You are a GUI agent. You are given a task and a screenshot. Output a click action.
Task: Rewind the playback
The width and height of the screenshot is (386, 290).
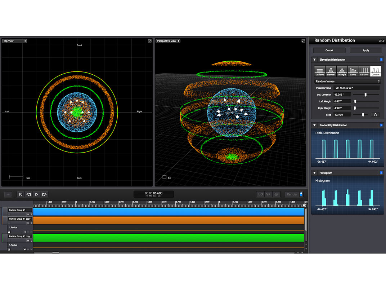click(28, 194)
